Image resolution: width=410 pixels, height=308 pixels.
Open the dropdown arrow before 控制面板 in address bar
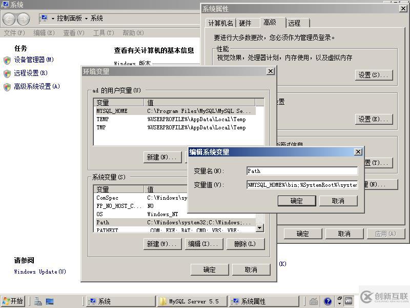53,18
